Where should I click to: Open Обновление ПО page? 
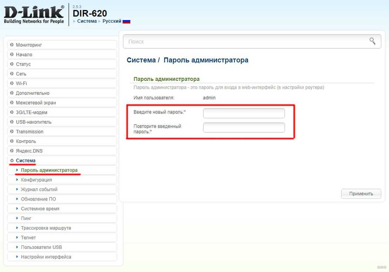pyautogui.click(x=38, y=199)
